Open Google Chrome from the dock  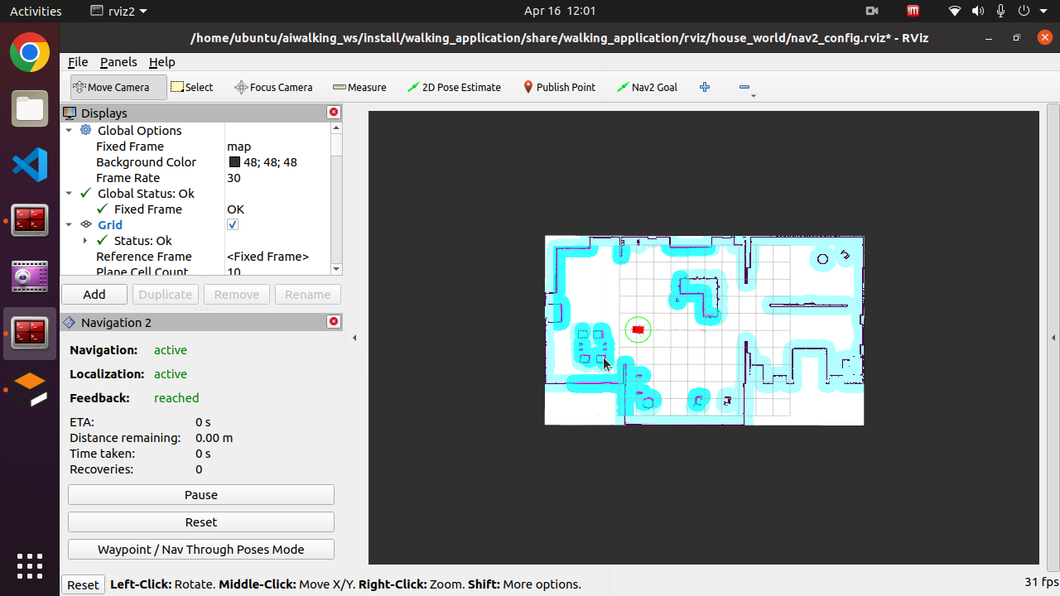coord(30,53)
